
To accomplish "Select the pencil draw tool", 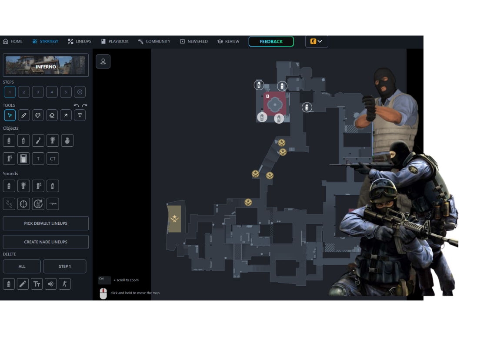I will (x=24, y=115).
